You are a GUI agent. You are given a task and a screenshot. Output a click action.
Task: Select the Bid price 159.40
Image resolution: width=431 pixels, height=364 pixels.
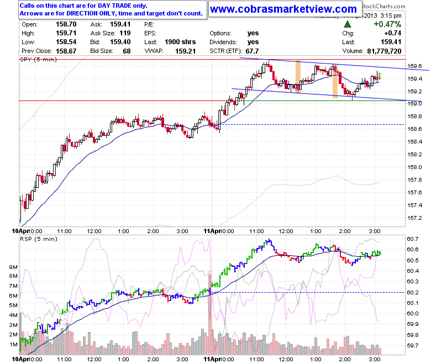coord(120,42)
